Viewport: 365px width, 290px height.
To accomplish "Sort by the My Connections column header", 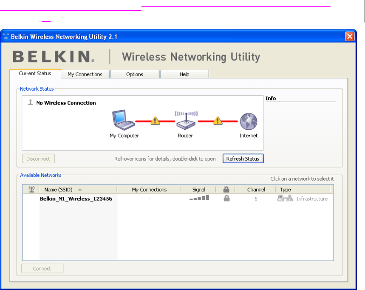I will pos(149,190).
